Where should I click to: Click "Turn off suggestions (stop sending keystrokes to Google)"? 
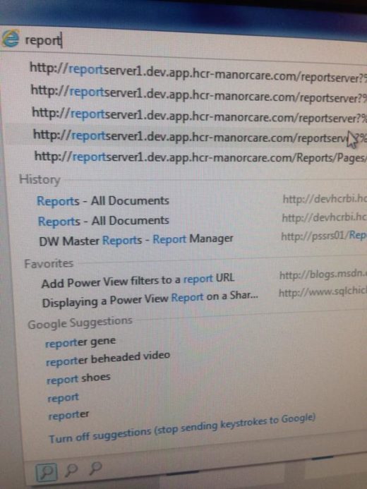point(182,428)
